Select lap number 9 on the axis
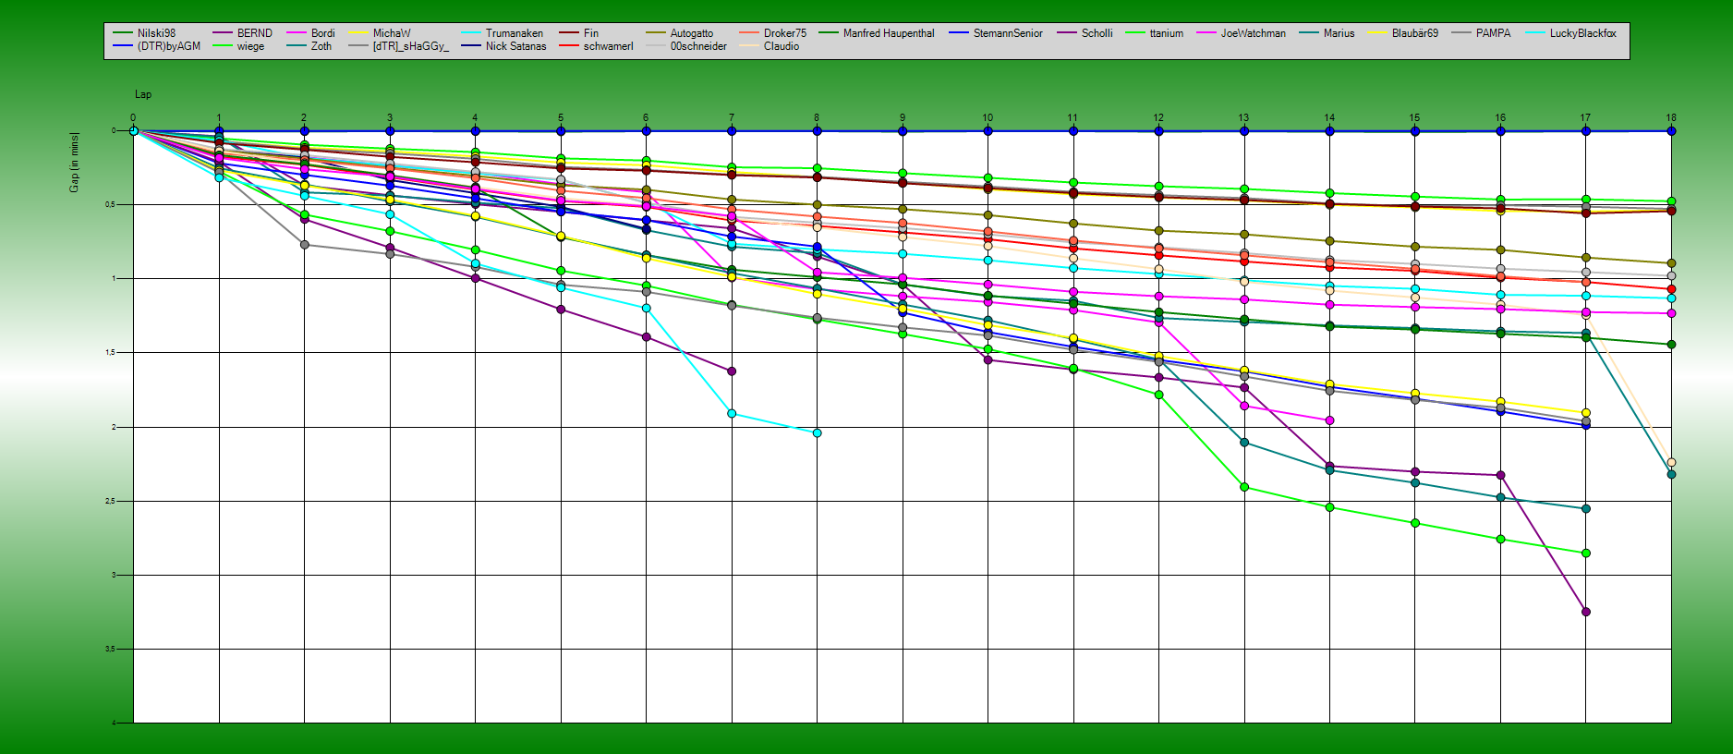The width and height of the screenshot is (1733, 754). pos(903,118)
